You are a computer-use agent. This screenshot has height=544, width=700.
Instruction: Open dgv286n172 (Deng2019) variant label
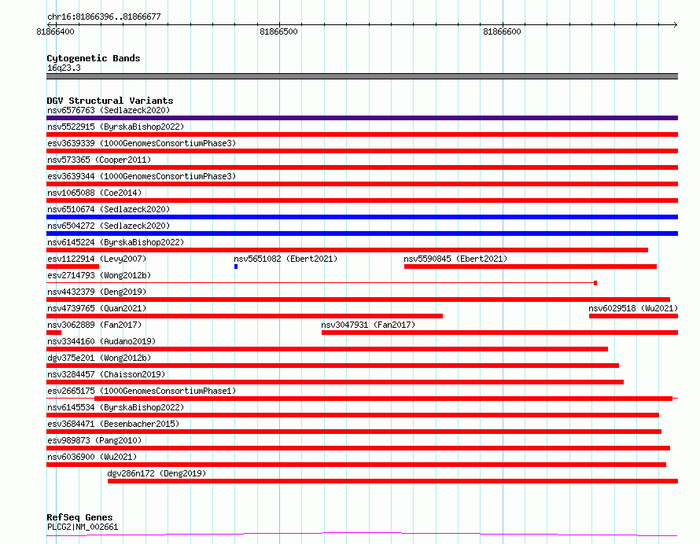coord(157,473)
